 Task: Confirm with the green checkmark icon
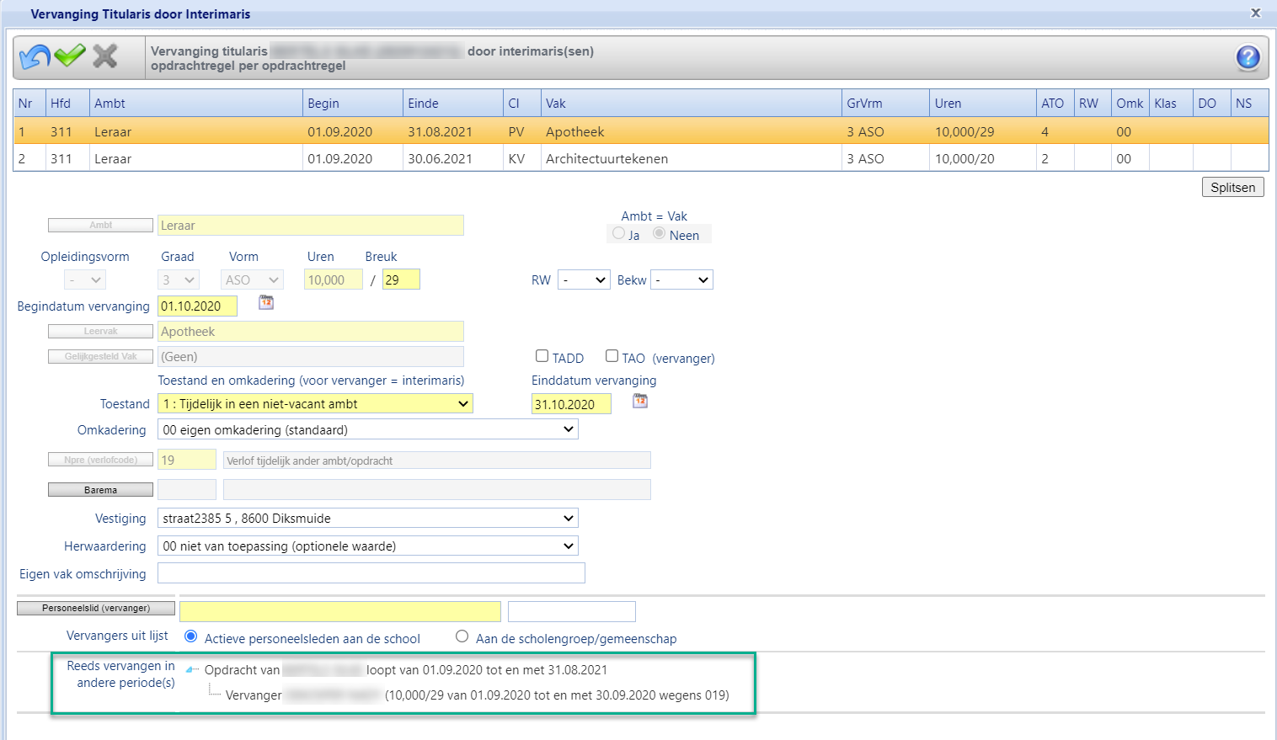pyautogui.click(x=70, y=56)
